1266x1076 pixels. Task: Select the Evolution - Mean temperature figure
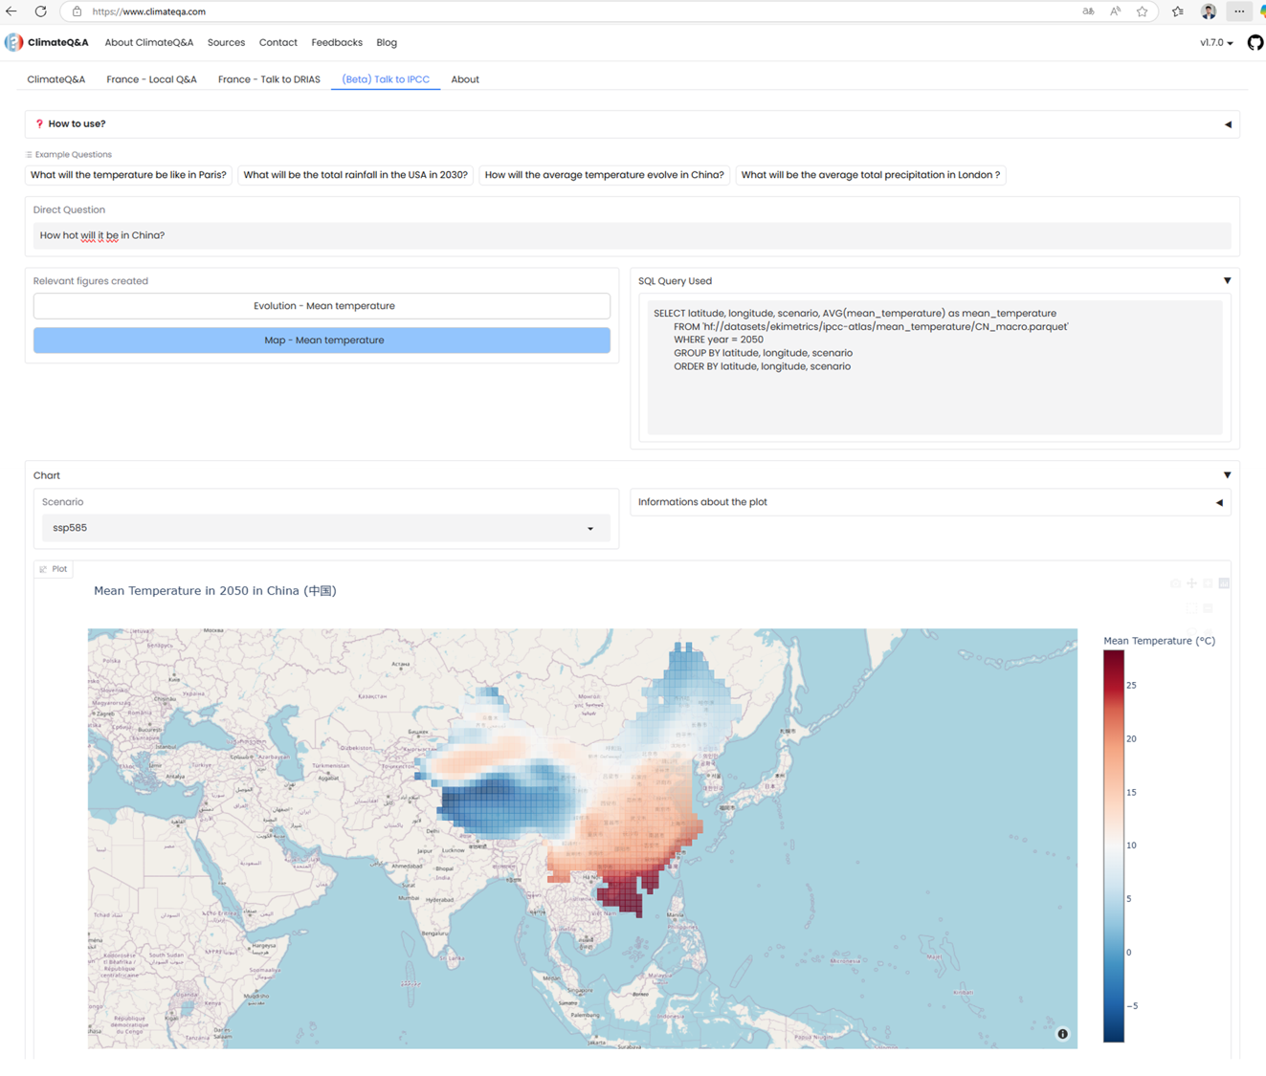pyautogui.click(x=323, y=306)
